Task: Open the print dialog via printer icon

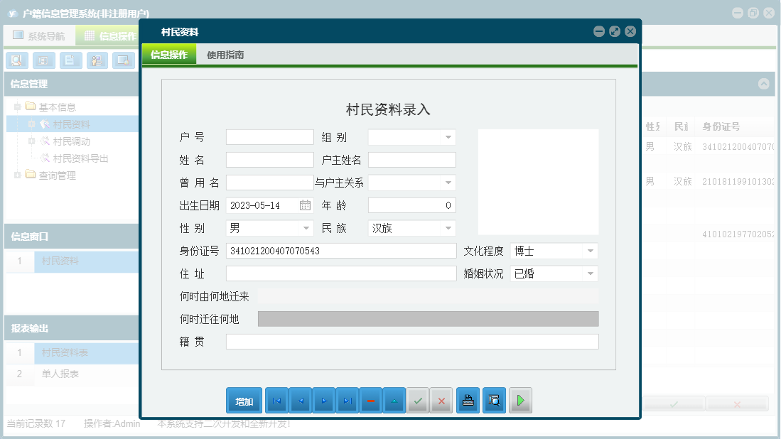Action: pyautogui.click(x=467, y=400)
